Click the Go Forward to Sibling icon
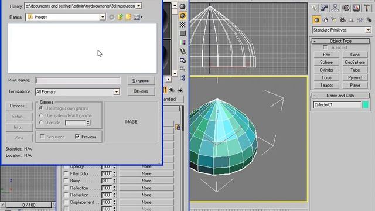 coord(180,90)
